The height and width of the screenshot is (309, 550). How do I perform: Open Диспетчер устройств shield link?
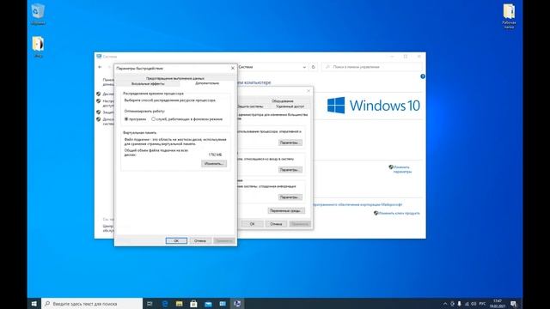click(x=105, y=94)
